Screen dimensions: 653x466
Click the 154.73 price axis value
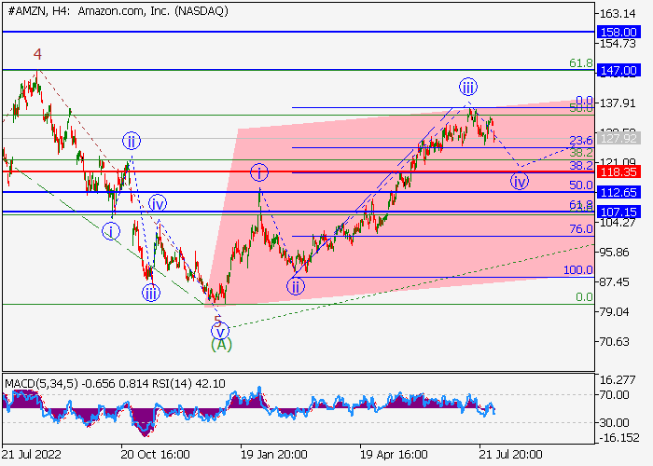(618, 44)
